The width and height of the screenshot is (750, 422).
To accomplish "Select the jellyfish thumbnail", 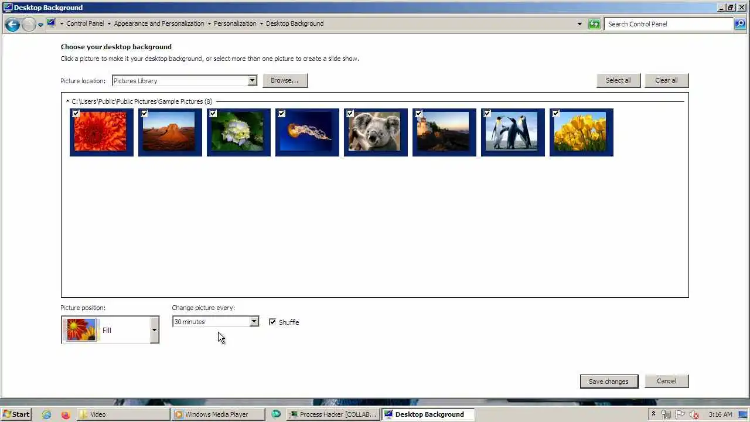I will click(x=307, y=132).
